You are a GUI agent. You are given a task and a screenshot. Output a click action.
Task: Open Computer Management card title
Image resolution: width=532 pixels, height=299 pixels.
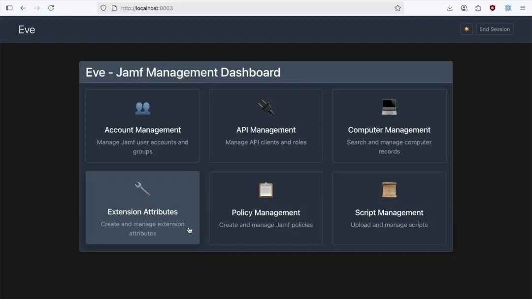coord(389,130)
